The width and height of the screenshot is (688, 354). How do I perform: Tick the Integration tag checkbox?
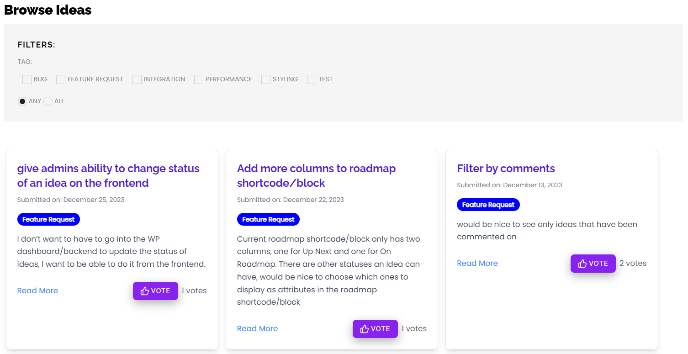tap(137, 79)
